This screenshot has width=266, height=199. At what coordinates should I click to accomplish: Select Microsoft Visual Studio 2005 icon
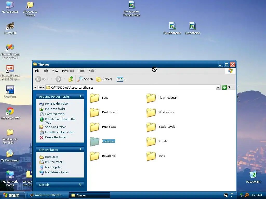coord(10,52)
